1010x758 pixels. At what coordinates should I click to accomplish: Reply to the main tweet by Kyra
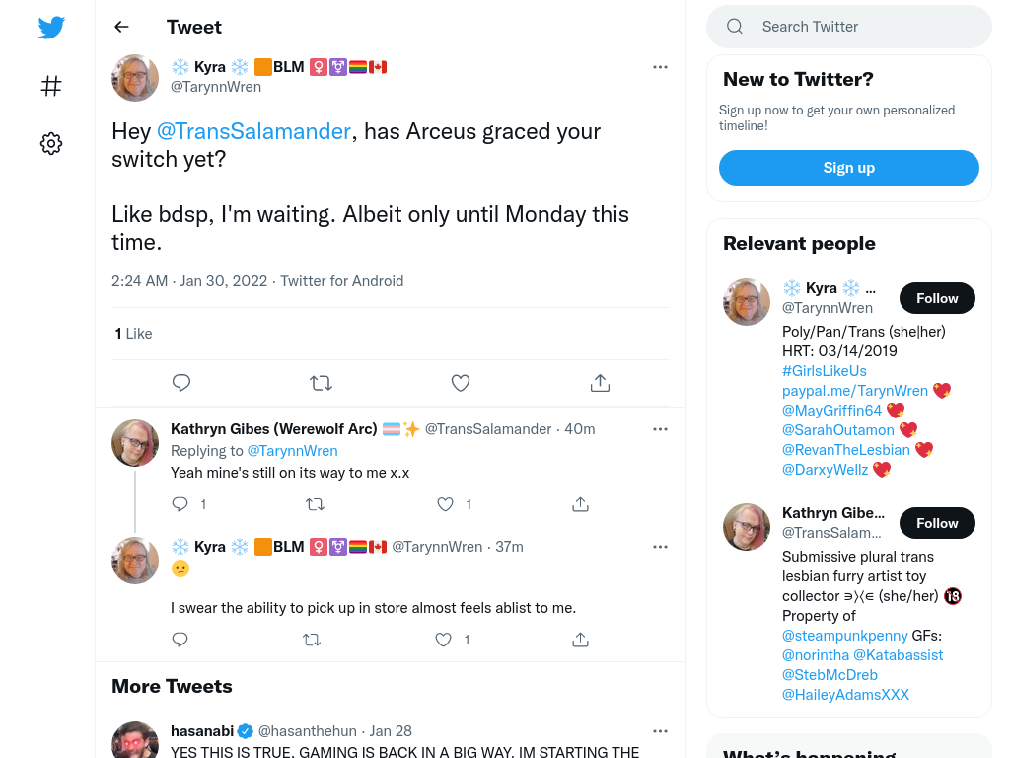click(181, 383)
